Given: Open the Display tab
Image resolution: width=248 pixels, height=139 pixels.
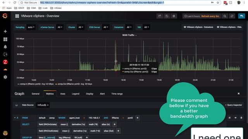Looking at the screenshot, I should click(90, 94).
